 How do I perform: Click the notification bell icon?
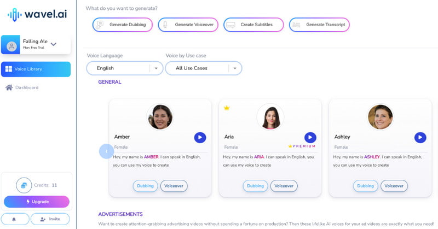15,219
